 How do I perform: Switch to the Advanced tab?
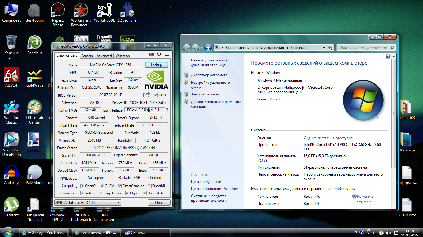click(x=104, y=56)
